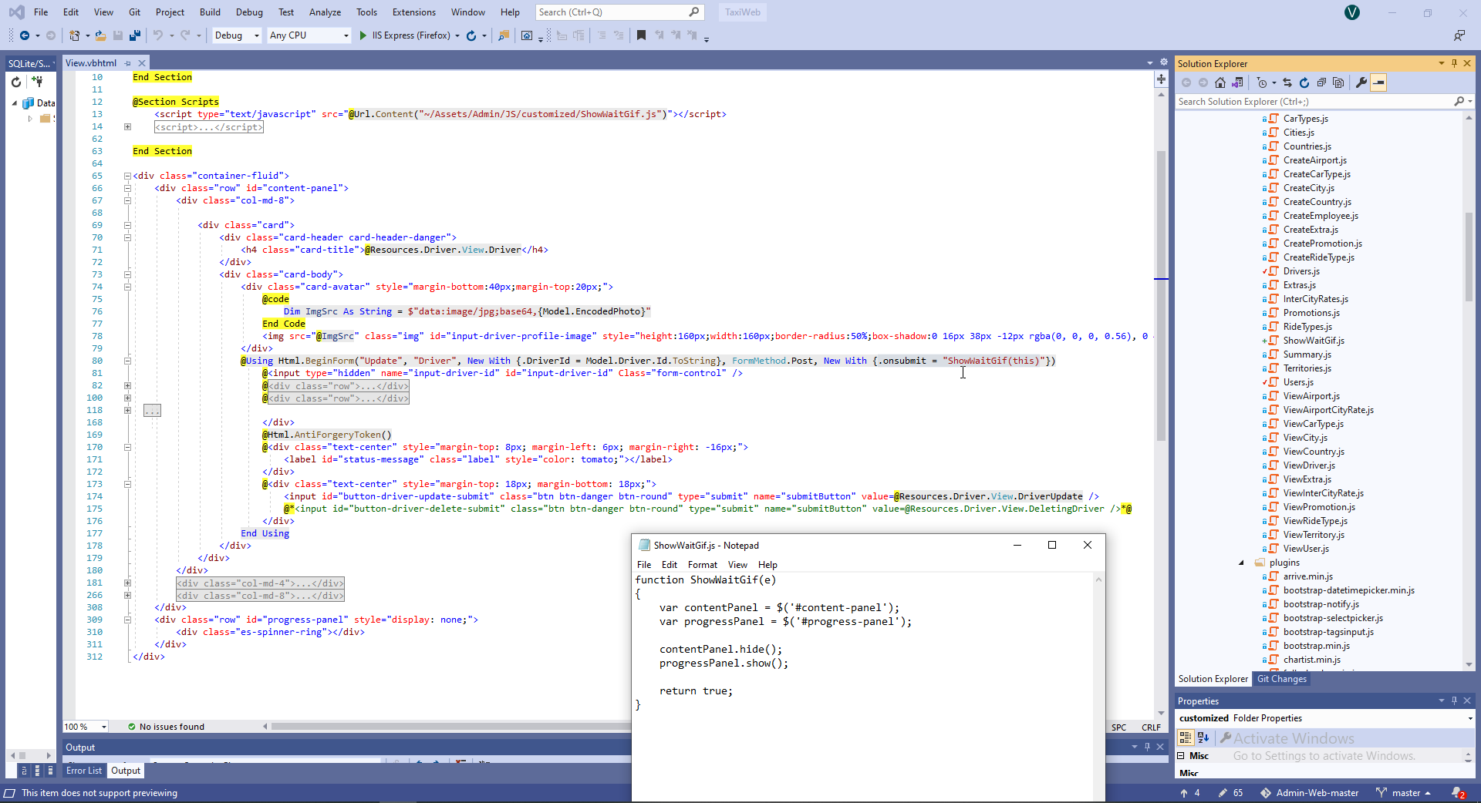Expand the collapsed script block on line 14
Screen dimensions: 1481x803
tap(127, 126)
